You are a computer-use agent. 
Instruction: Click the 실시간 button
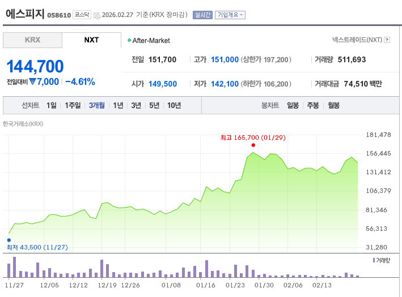pos(202,15)
